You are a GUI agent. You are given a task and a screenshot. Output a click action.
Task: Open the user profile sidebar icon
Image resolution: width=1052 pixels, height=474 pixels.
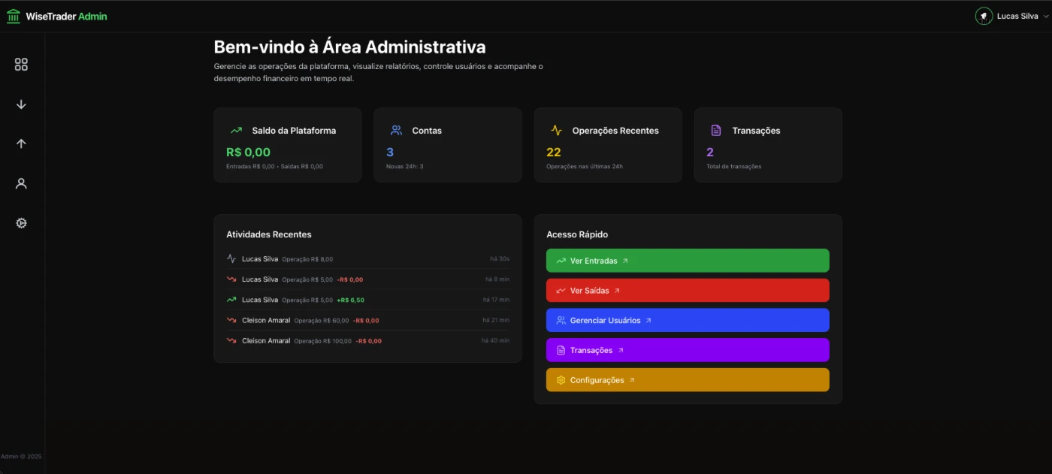point(21,183)
